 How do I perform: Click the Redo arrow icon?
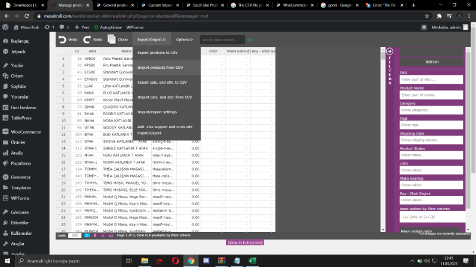[87, 40]
